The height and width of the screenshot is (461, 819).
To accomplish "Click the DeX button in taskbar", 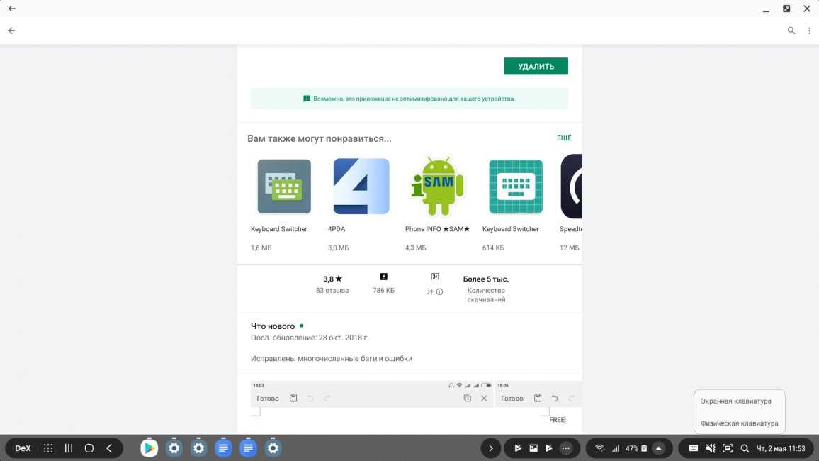I will coord(23,448).
